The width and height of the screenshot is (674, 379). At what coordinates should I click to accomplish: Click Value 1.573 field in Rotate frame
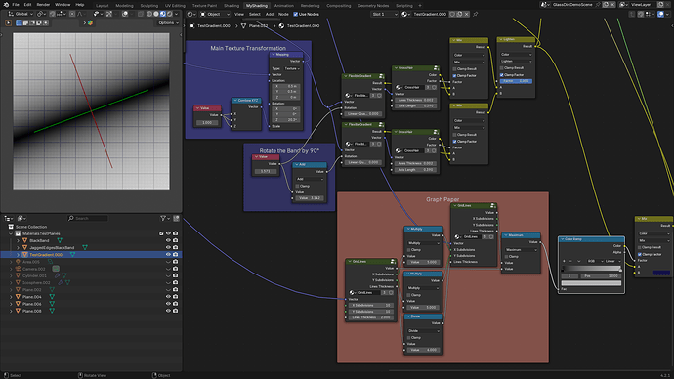tap(266, 171)
